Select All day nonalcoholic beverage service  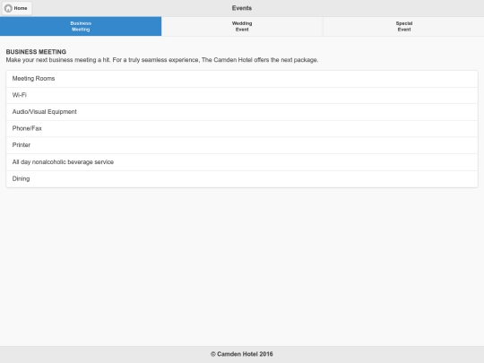click(242, 162)
